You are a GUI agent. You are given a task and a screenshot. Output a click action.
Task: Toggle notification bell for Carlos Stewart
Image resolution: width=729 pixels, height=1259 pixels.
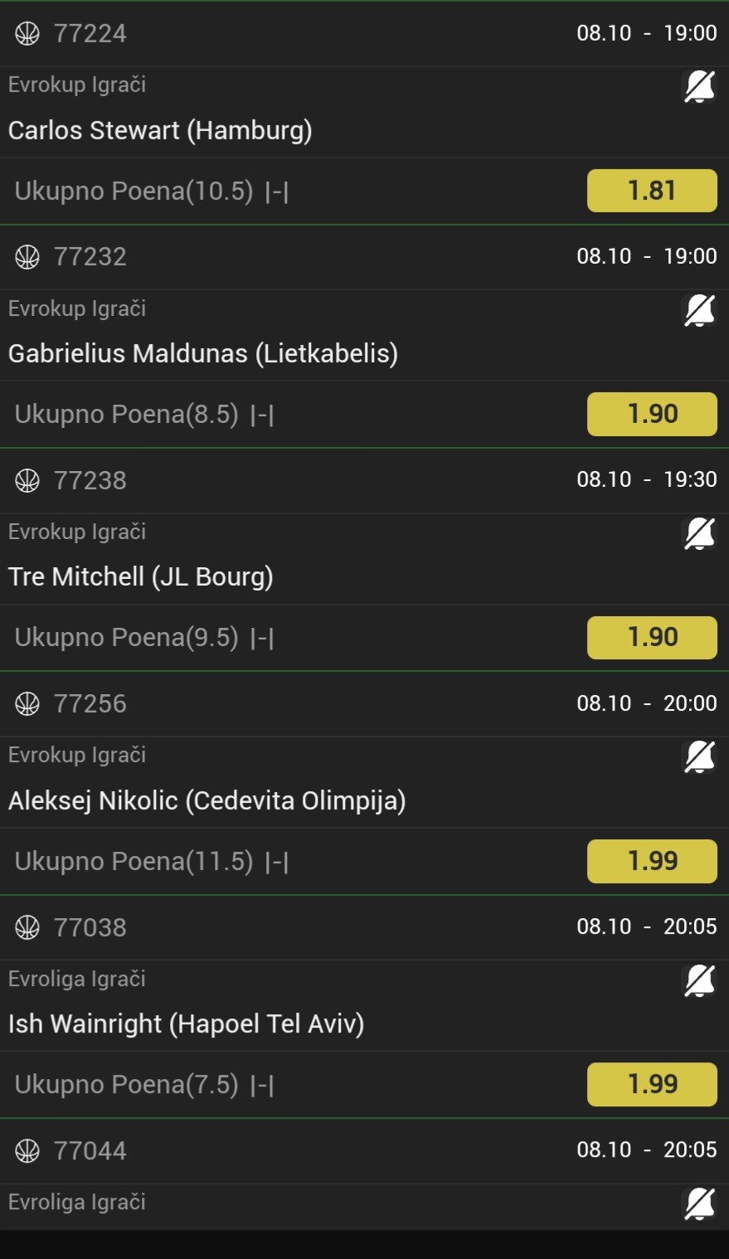(699, 86)
